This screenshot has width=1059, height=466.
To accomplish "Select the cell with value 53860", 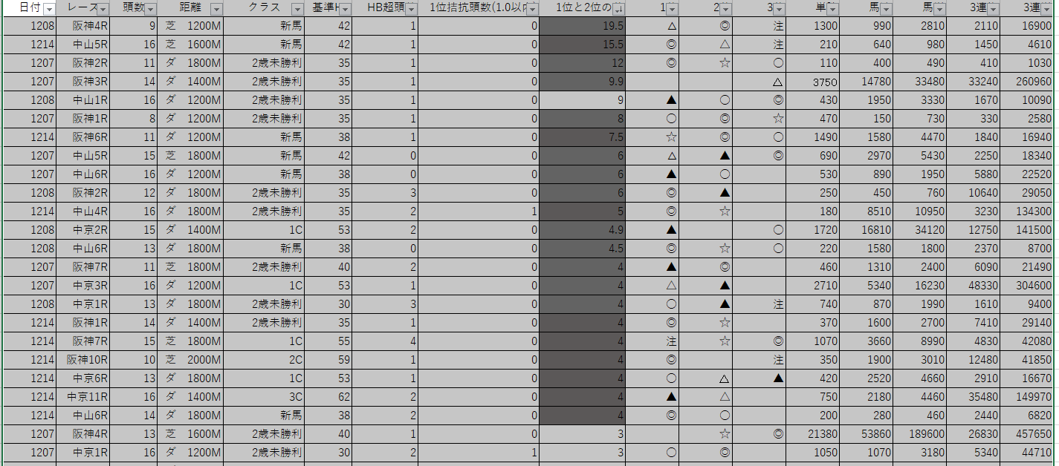I will coord(867,434).
